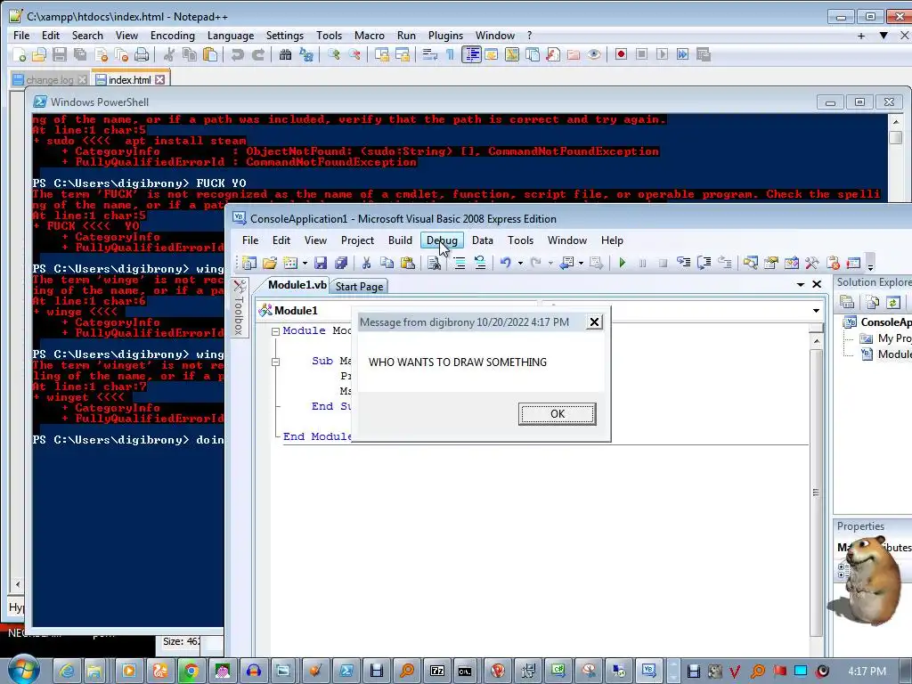Open 7-Zip from the taskbar
912x684 pixels.
click(437, 672)
